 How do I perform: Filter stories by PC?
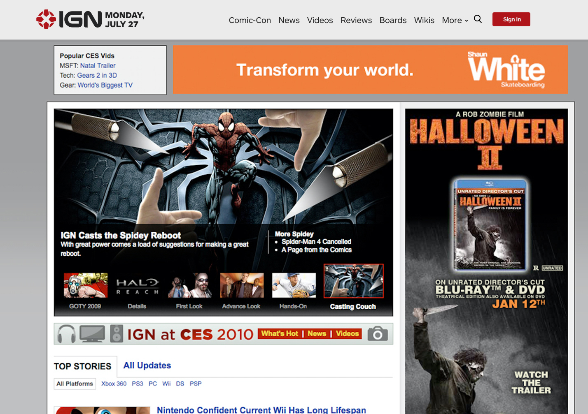coord(153,384)
